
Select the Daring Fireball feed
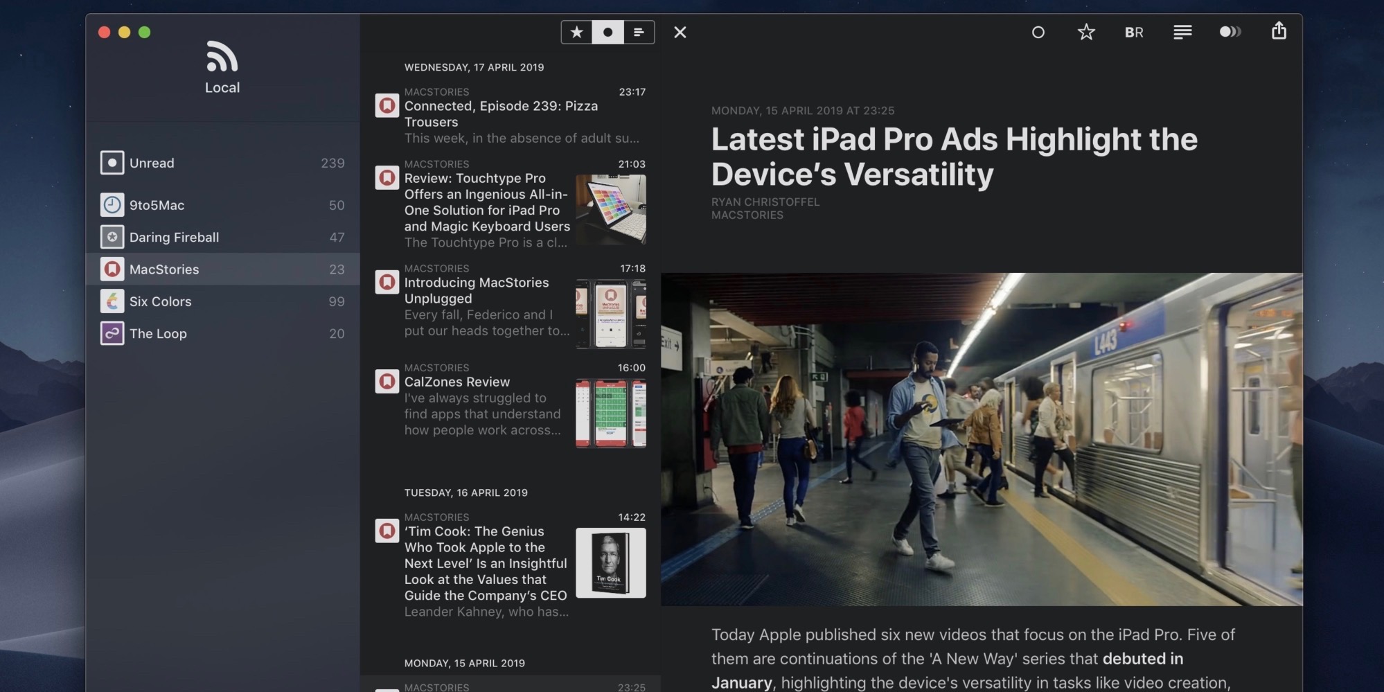point(175,236)
